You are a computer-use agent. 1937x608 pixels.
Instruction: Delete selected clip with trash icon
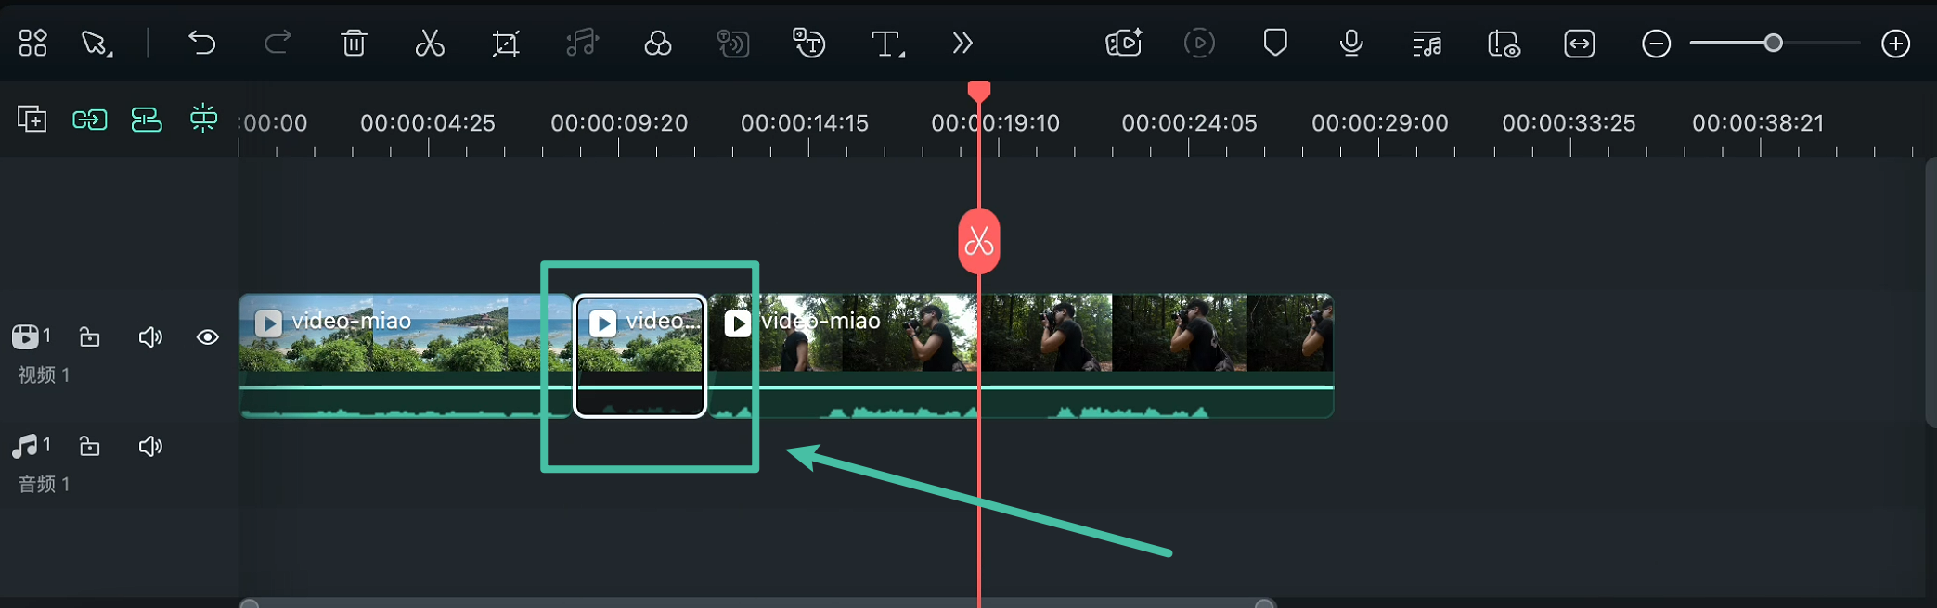pos(354,43)
